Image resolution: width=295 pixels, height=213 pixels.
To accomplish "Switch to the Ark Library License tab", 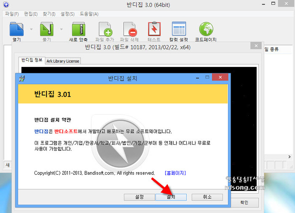I will 63,61.
